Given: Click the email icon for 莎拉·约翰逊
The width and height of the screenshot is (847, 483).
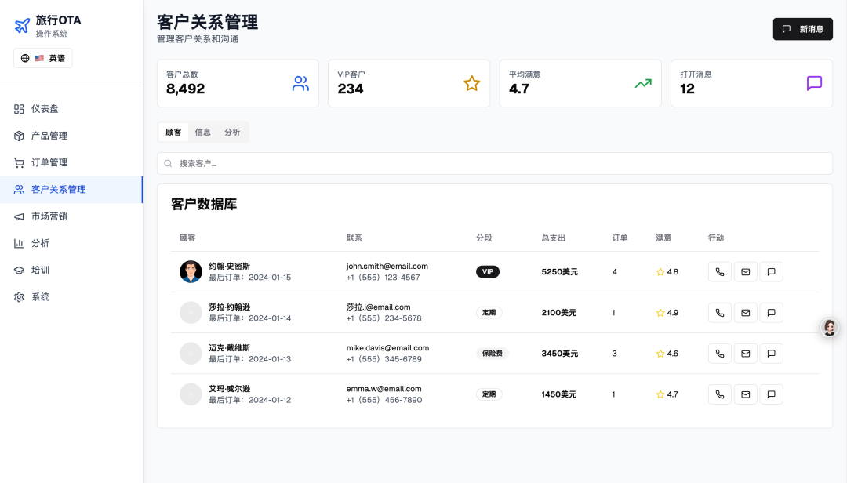Looking at the screenshot, I should pyautogui.click(x=745, y=313).
